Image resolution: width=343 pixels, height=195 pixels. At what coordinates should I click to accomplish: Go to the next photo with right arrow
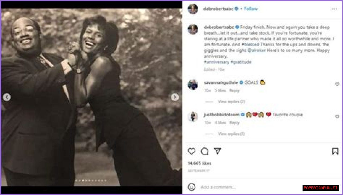tap(175, 97)
